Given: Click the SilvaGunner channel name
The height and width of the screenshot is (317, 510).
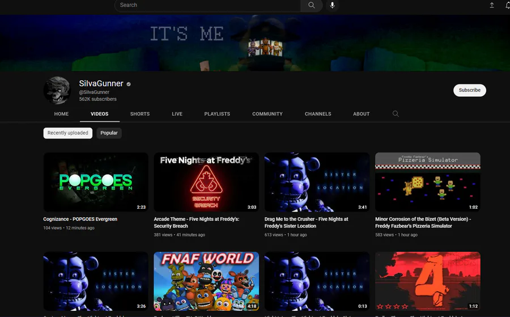Looking at the screenshot, I should (101, 83).
